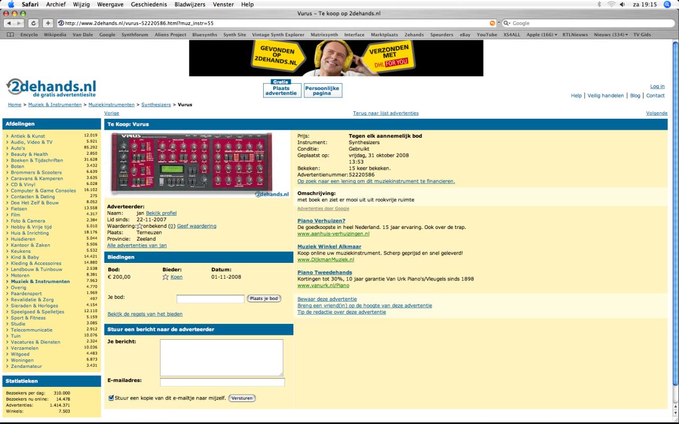
Task: Select the 'Computer & Game Consoles' category
Action: pos(43,191)
